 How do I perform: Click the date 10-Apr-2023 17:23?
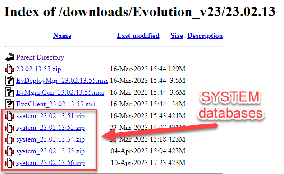point(138,163)
